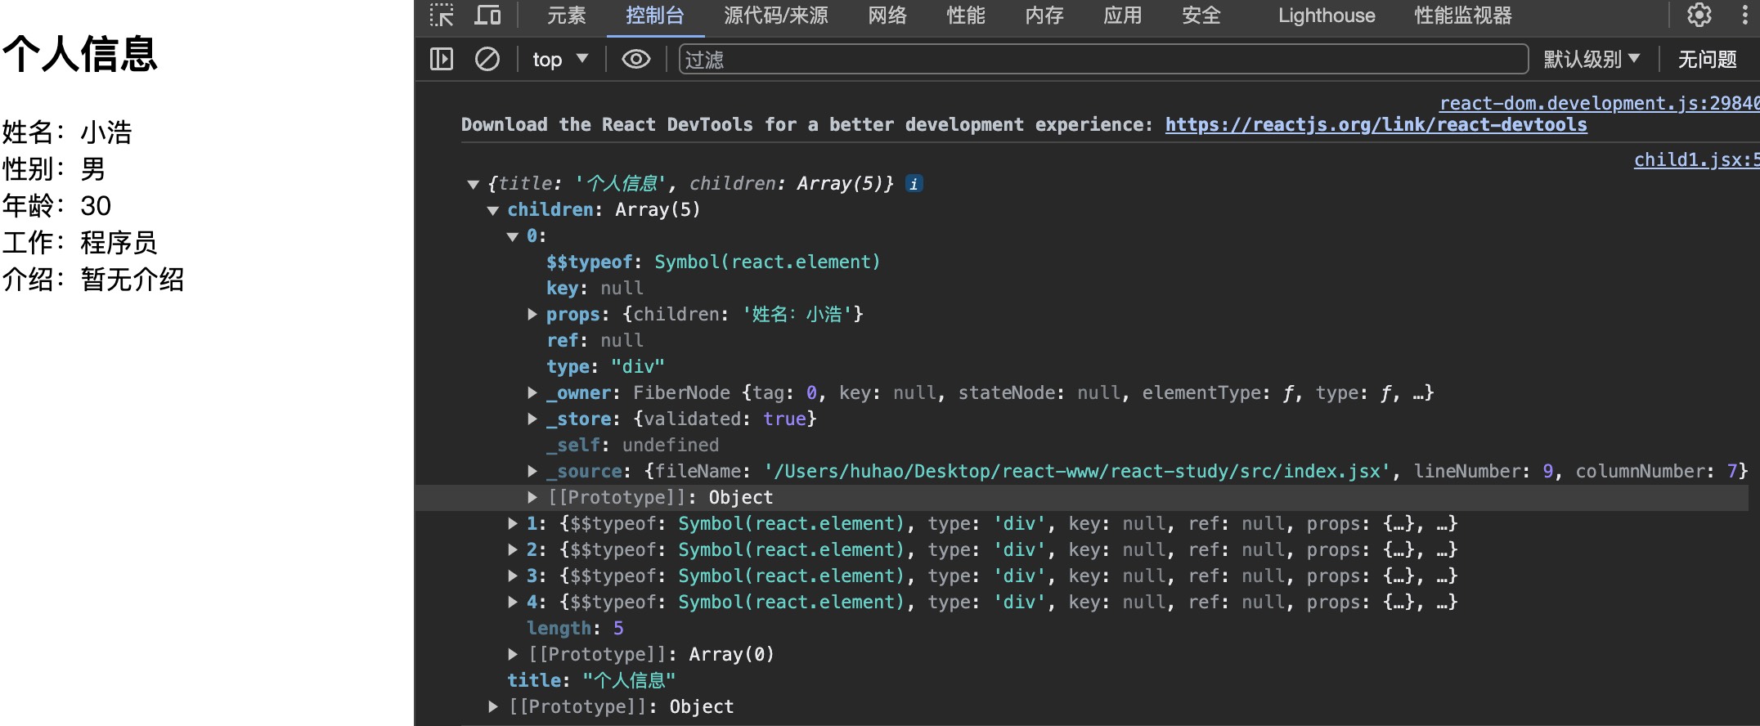Open the top context dropdown
This screenshot has width=1760, height=726.
point(560,59)
